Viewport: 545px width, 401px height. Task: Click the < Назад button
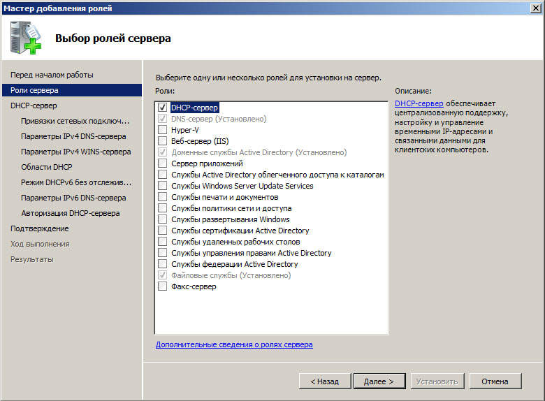coord(325,381)
